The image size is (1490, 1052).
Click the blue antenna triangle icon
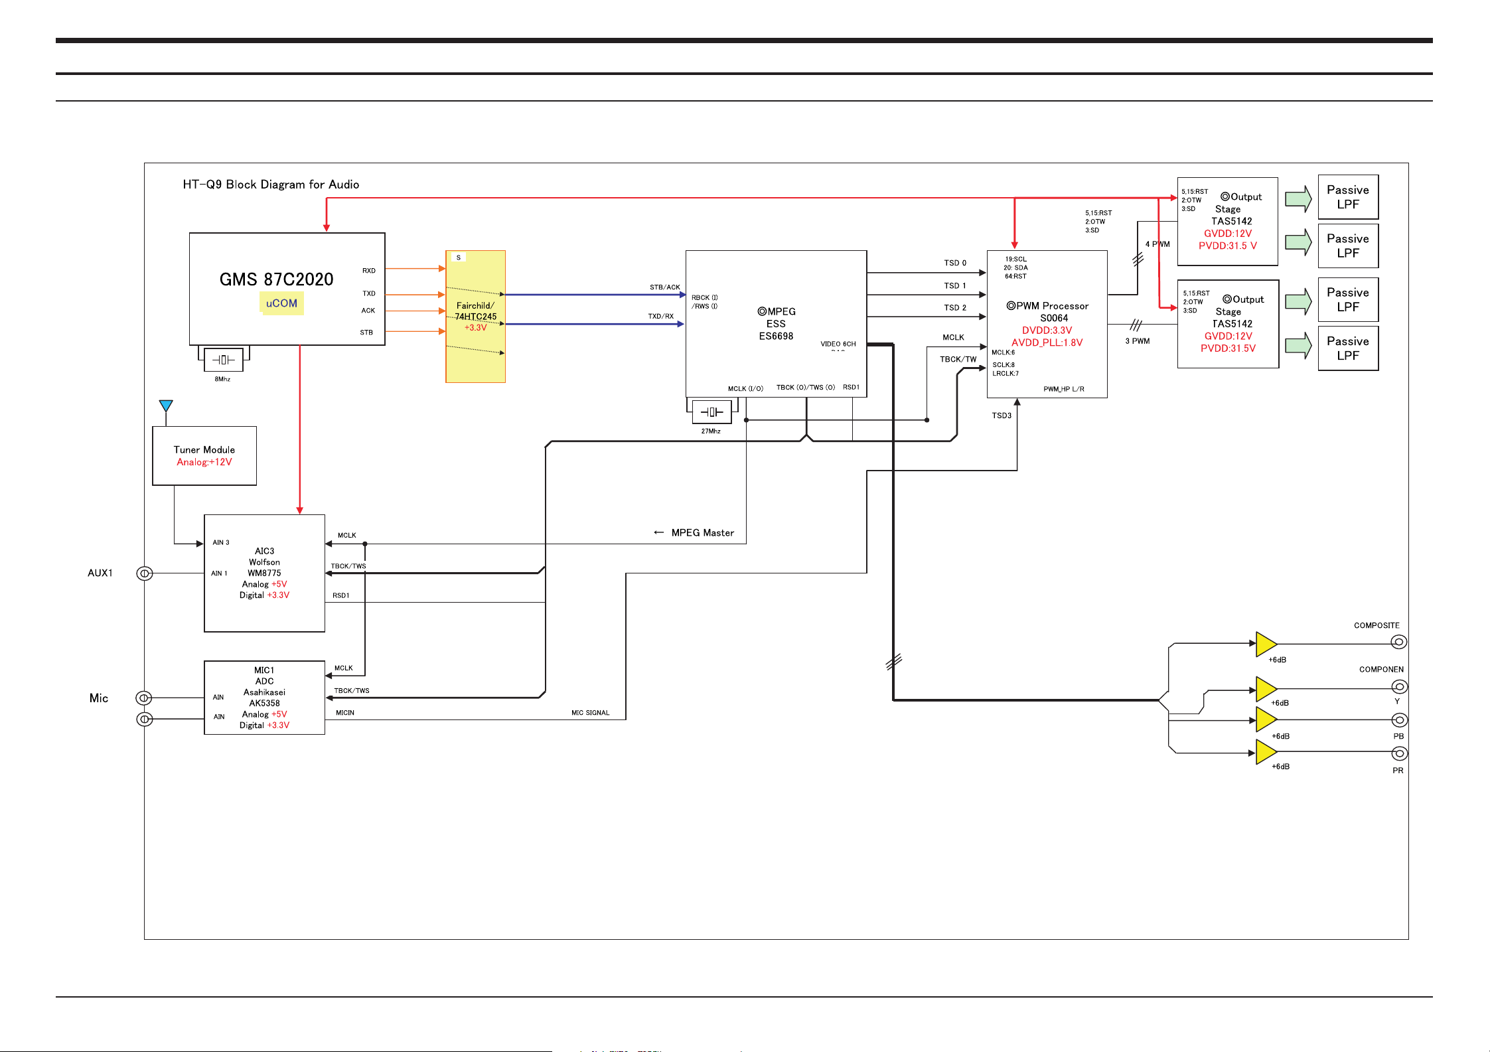point(166,406)
